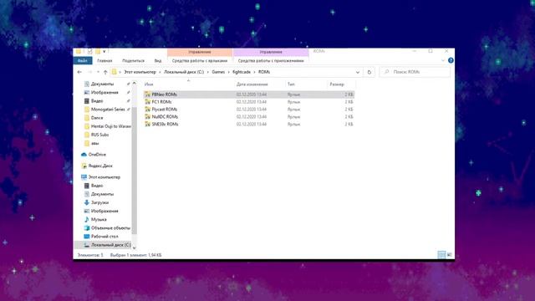Viewport: 535px width, 301px height.
Task: Click Этот компьютер in address bar
Action: (140, 72)
